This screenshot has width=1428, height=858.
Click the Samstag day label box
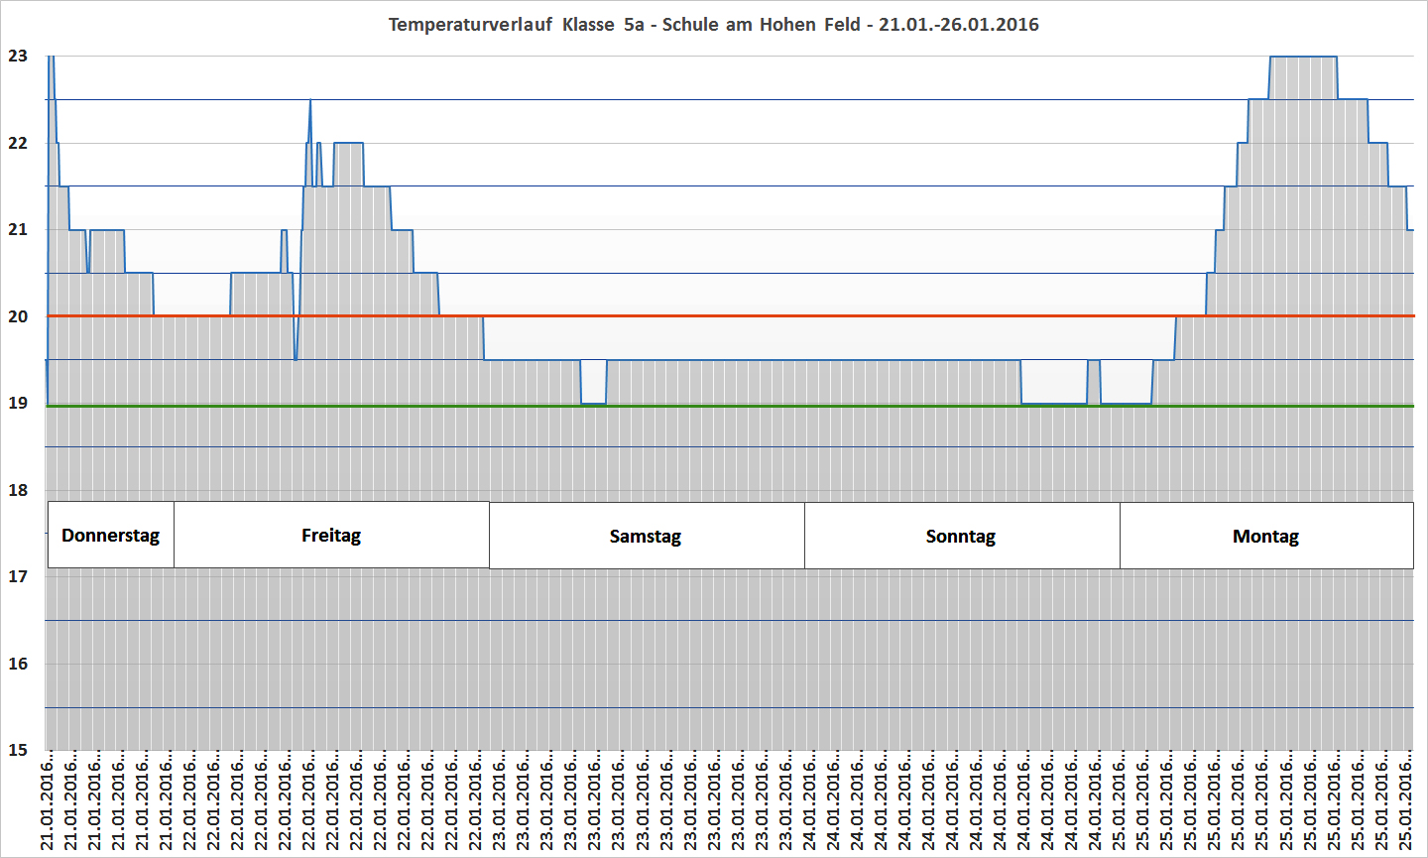646,537
